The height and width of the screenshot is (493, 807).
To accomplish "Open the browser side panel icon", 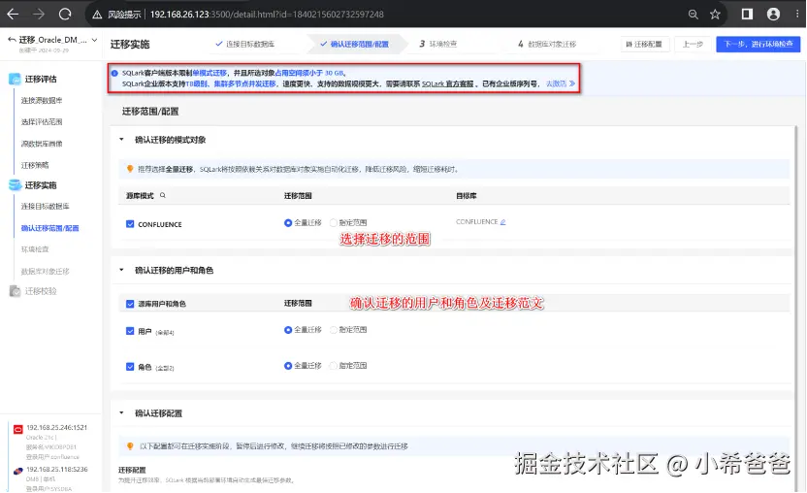I will (747, 14).
